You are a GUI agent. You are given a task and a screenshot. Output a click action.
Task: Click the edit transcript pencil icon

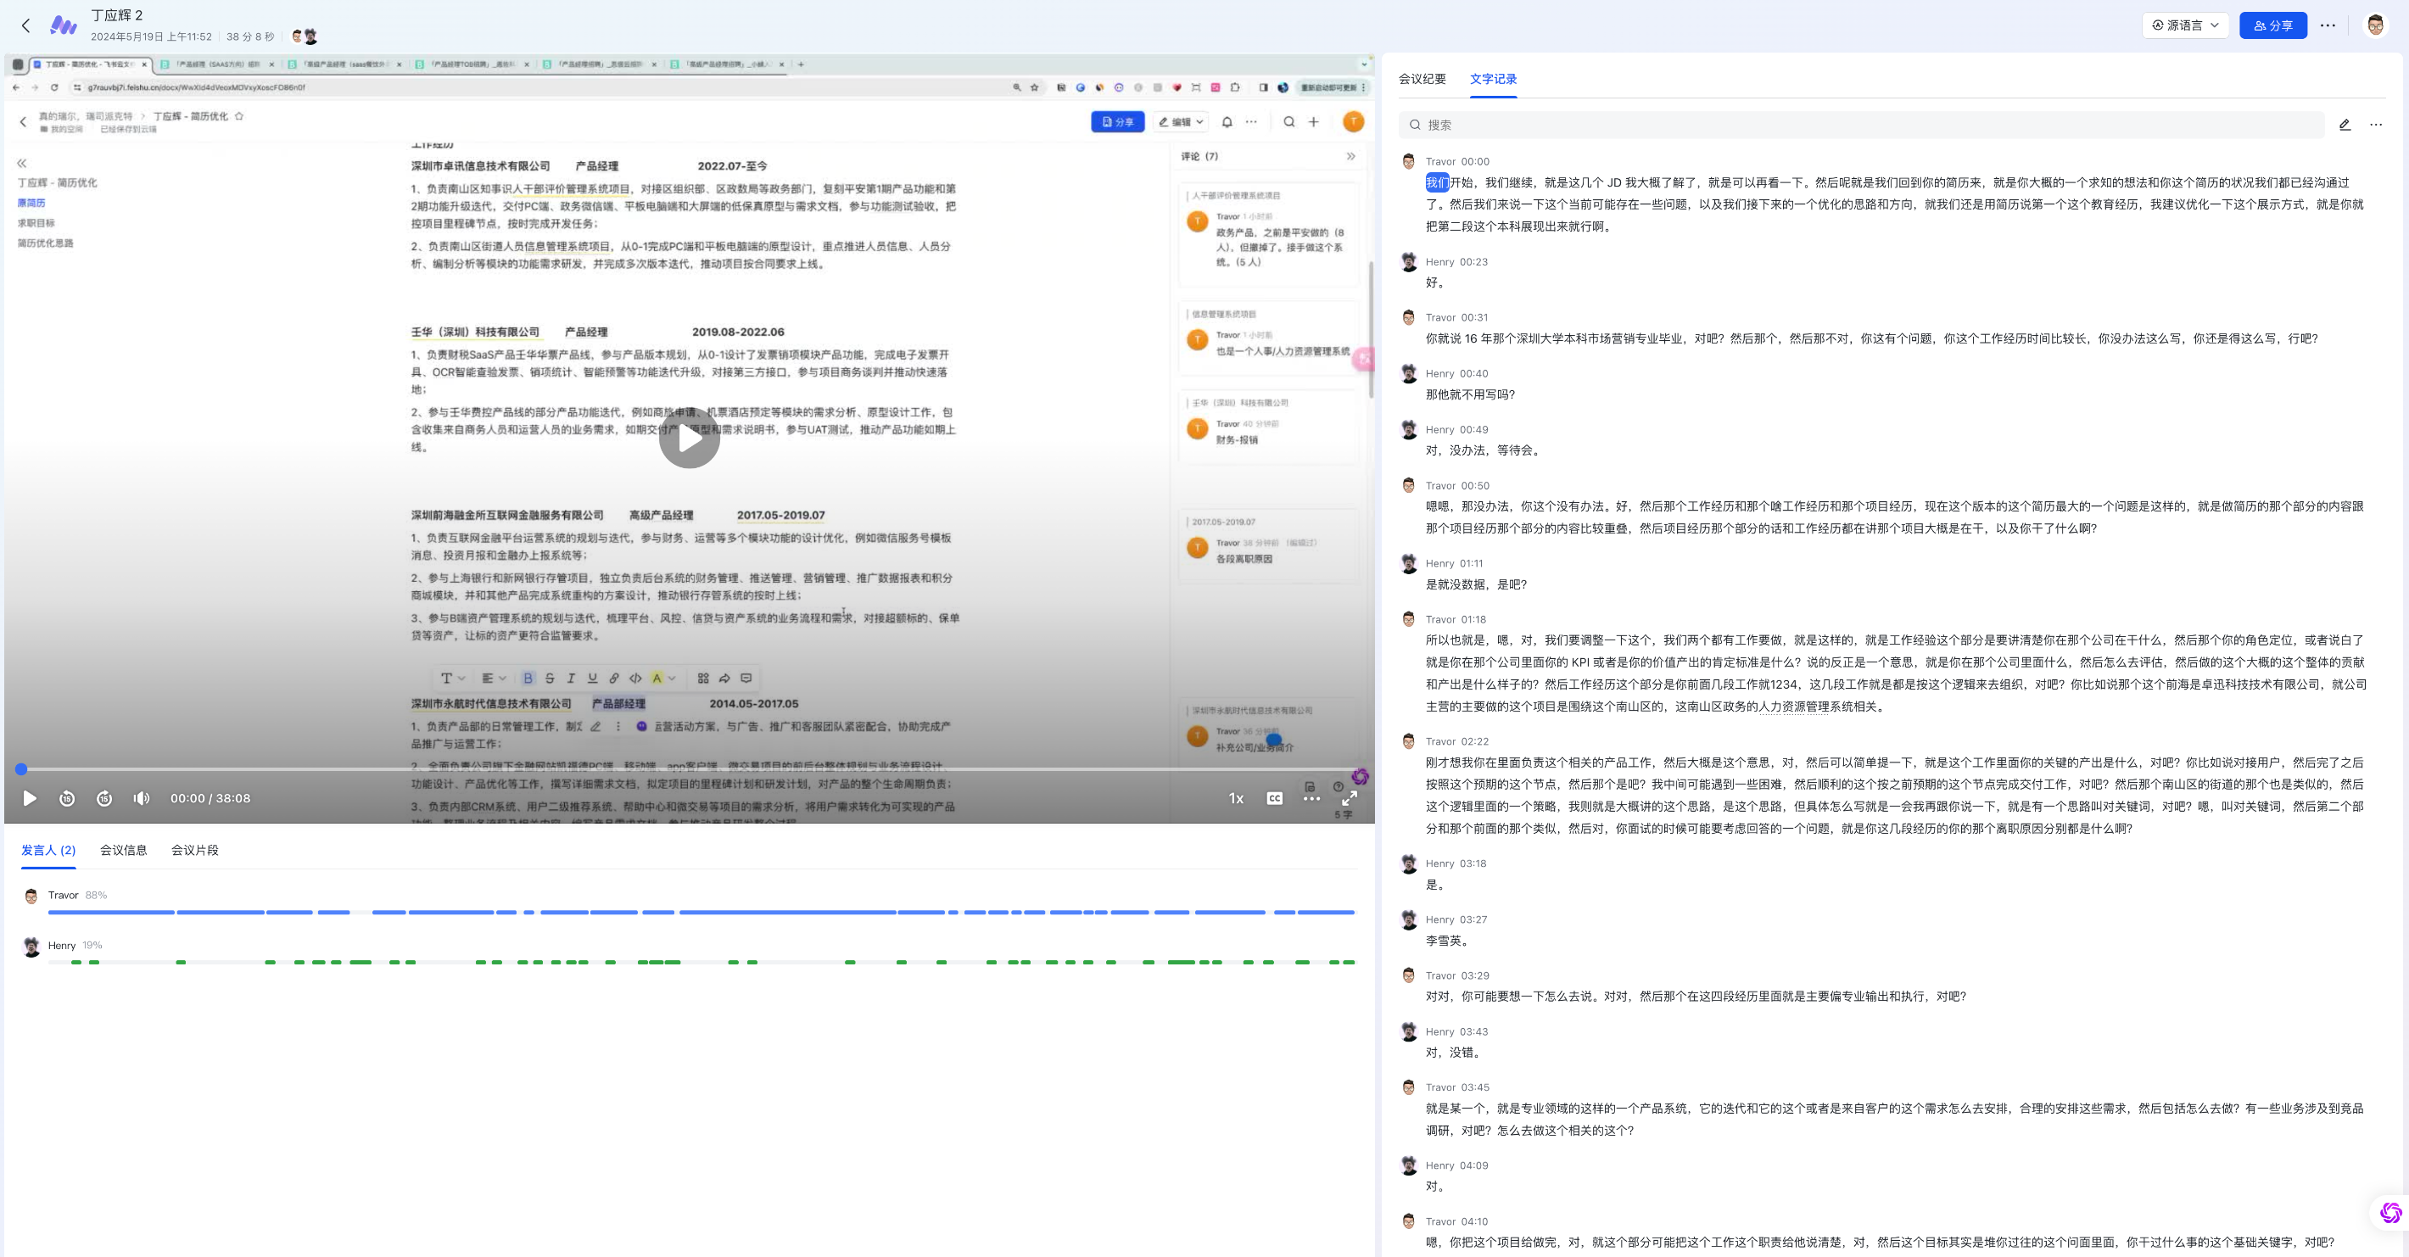2345,125
